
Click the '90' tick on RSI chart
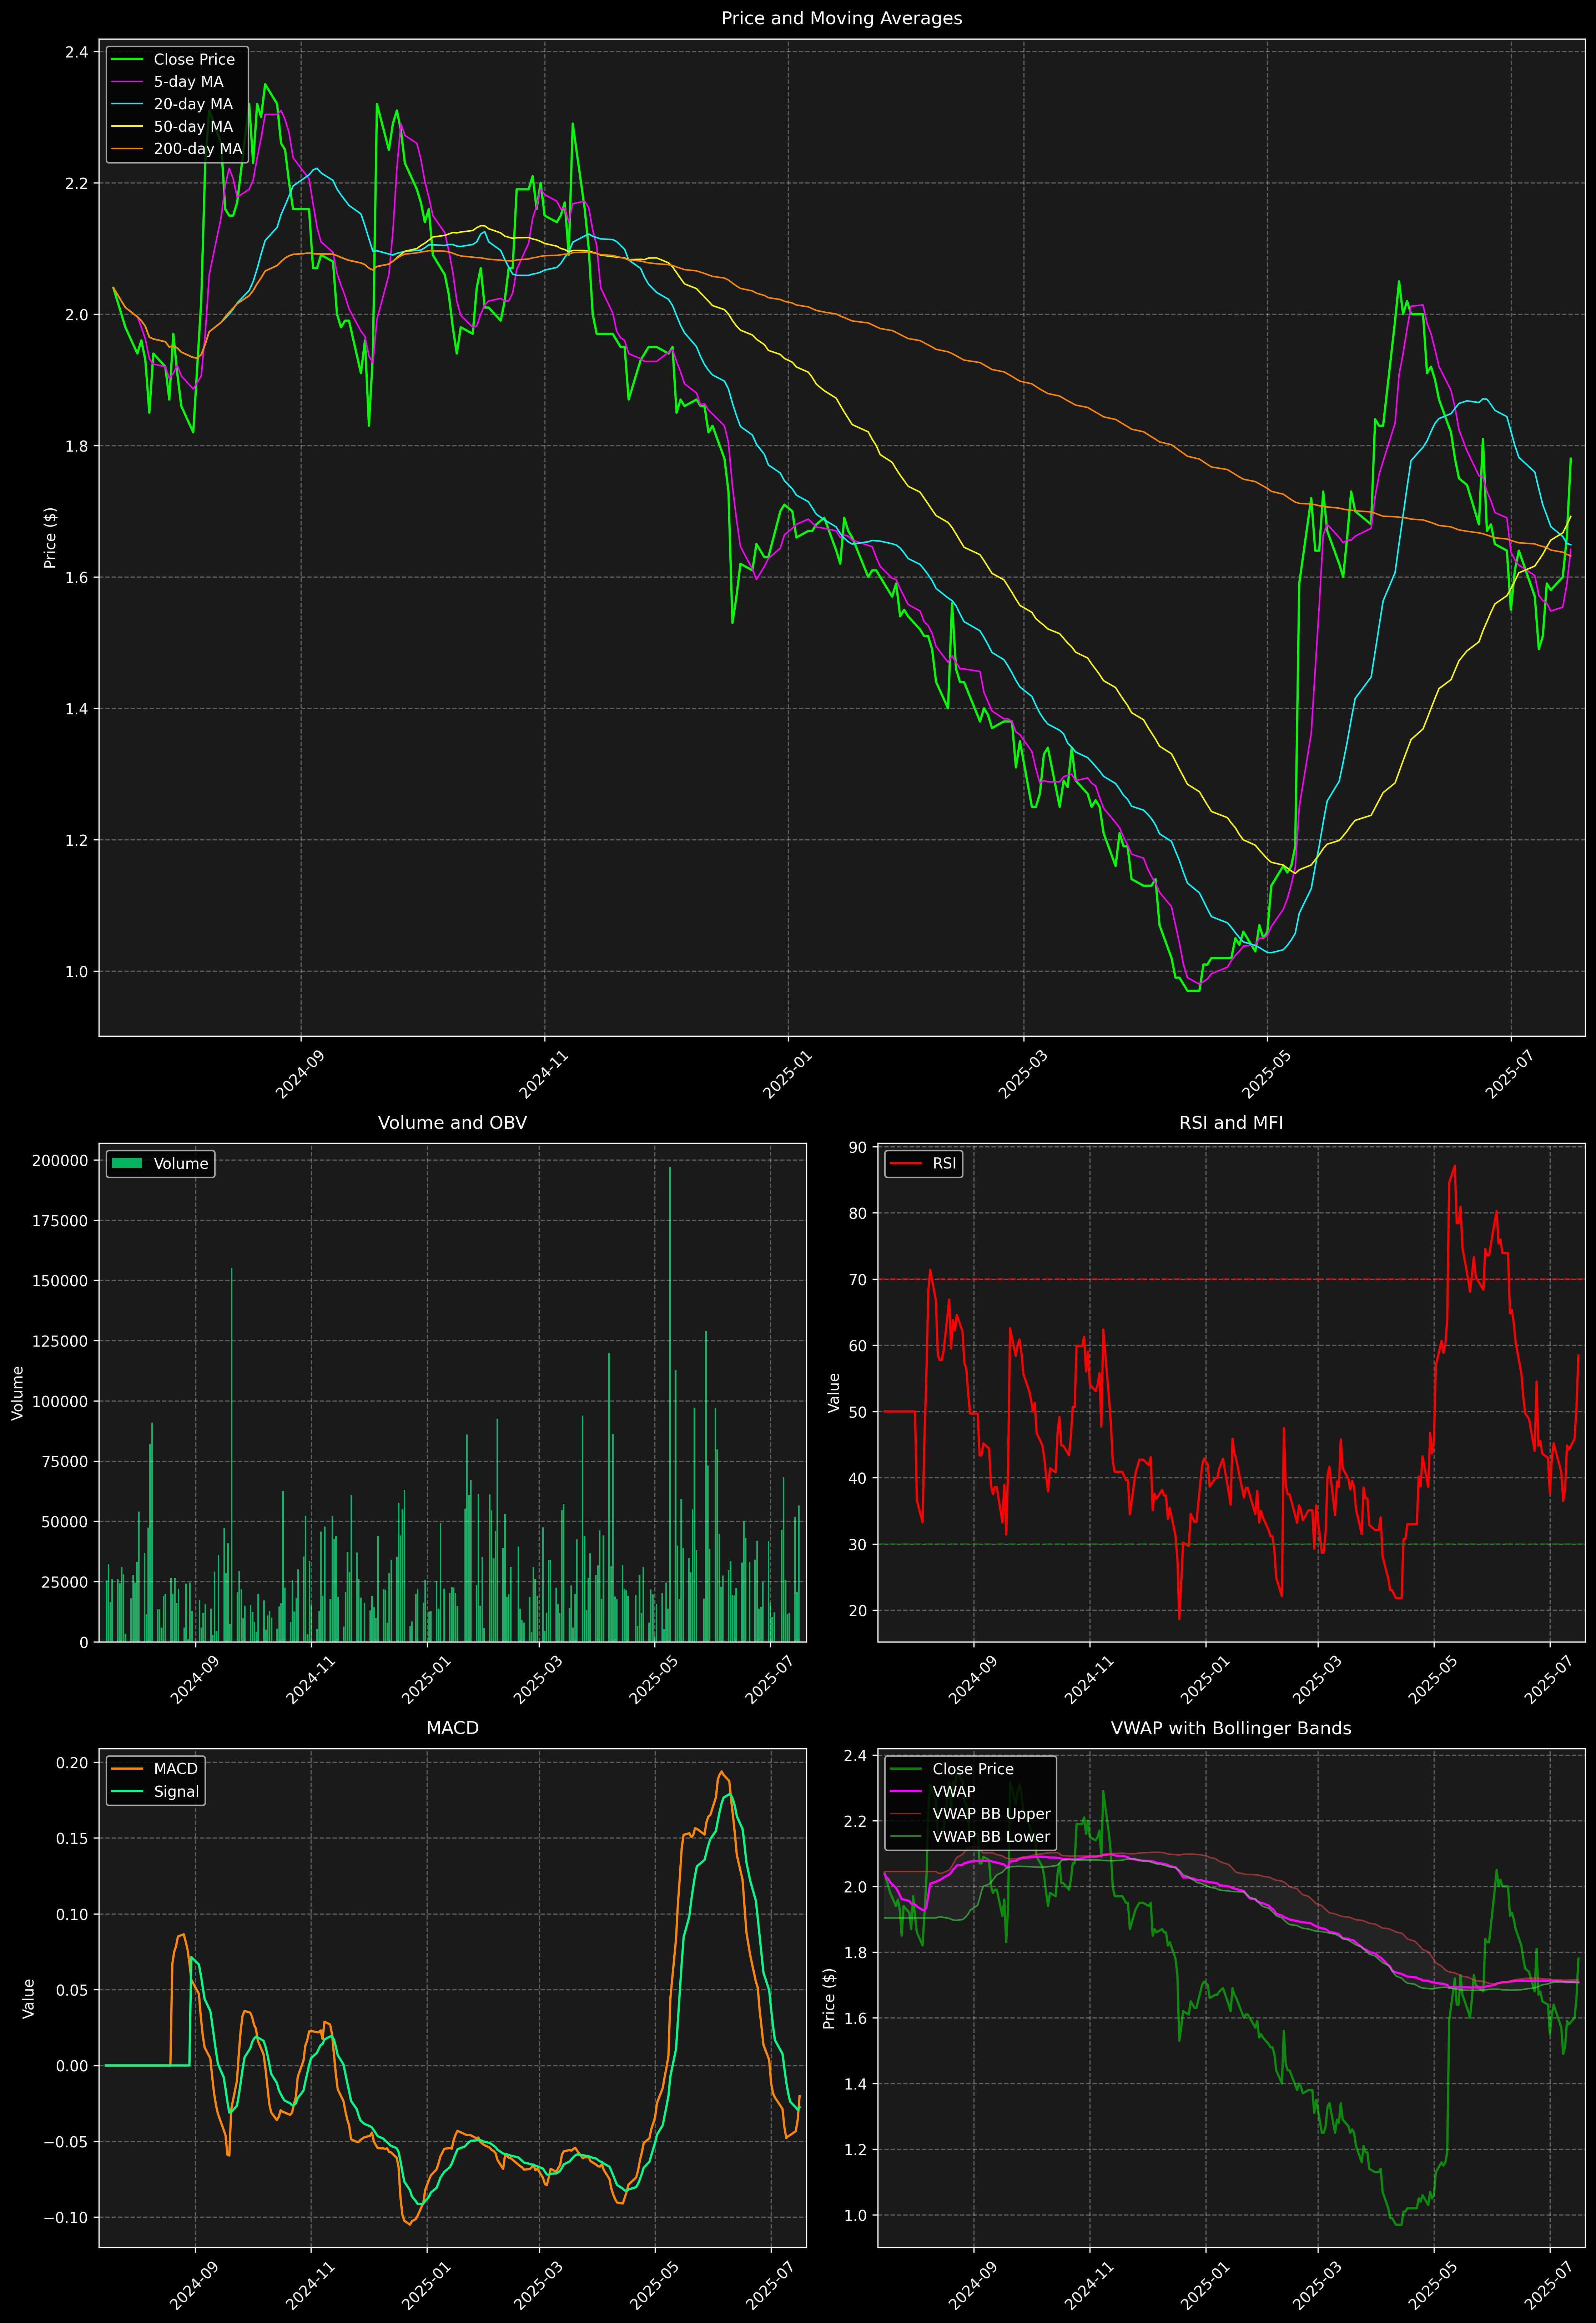click(858, 1147)
